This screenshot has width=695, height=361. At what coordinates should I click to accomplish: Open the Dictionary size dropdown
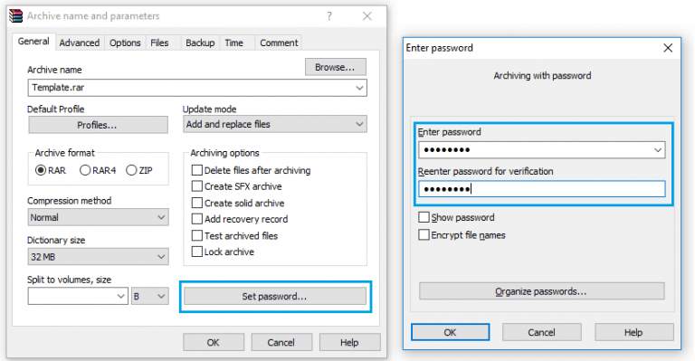coord(98,257)
